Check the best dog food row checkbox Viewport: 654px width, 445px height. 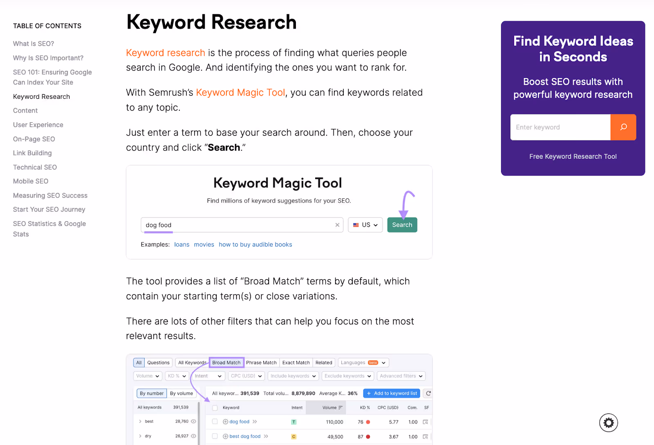click(215, 436)
